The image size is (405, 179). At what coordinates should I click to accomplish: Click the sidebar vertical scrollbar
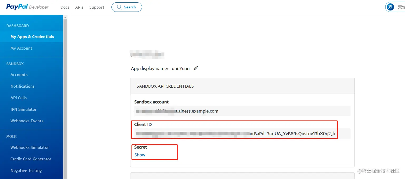[x=65, y=97]
